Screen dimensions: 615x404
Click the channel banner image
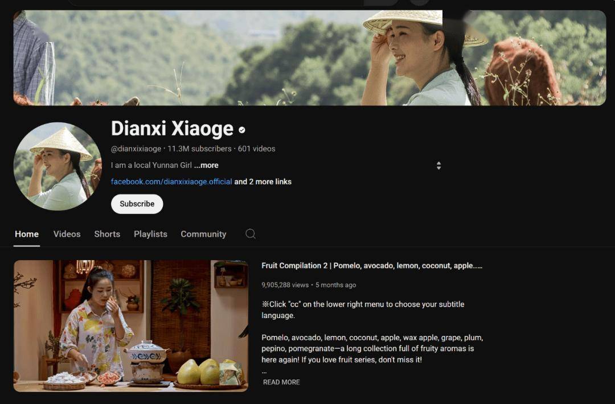coord(310,57)
